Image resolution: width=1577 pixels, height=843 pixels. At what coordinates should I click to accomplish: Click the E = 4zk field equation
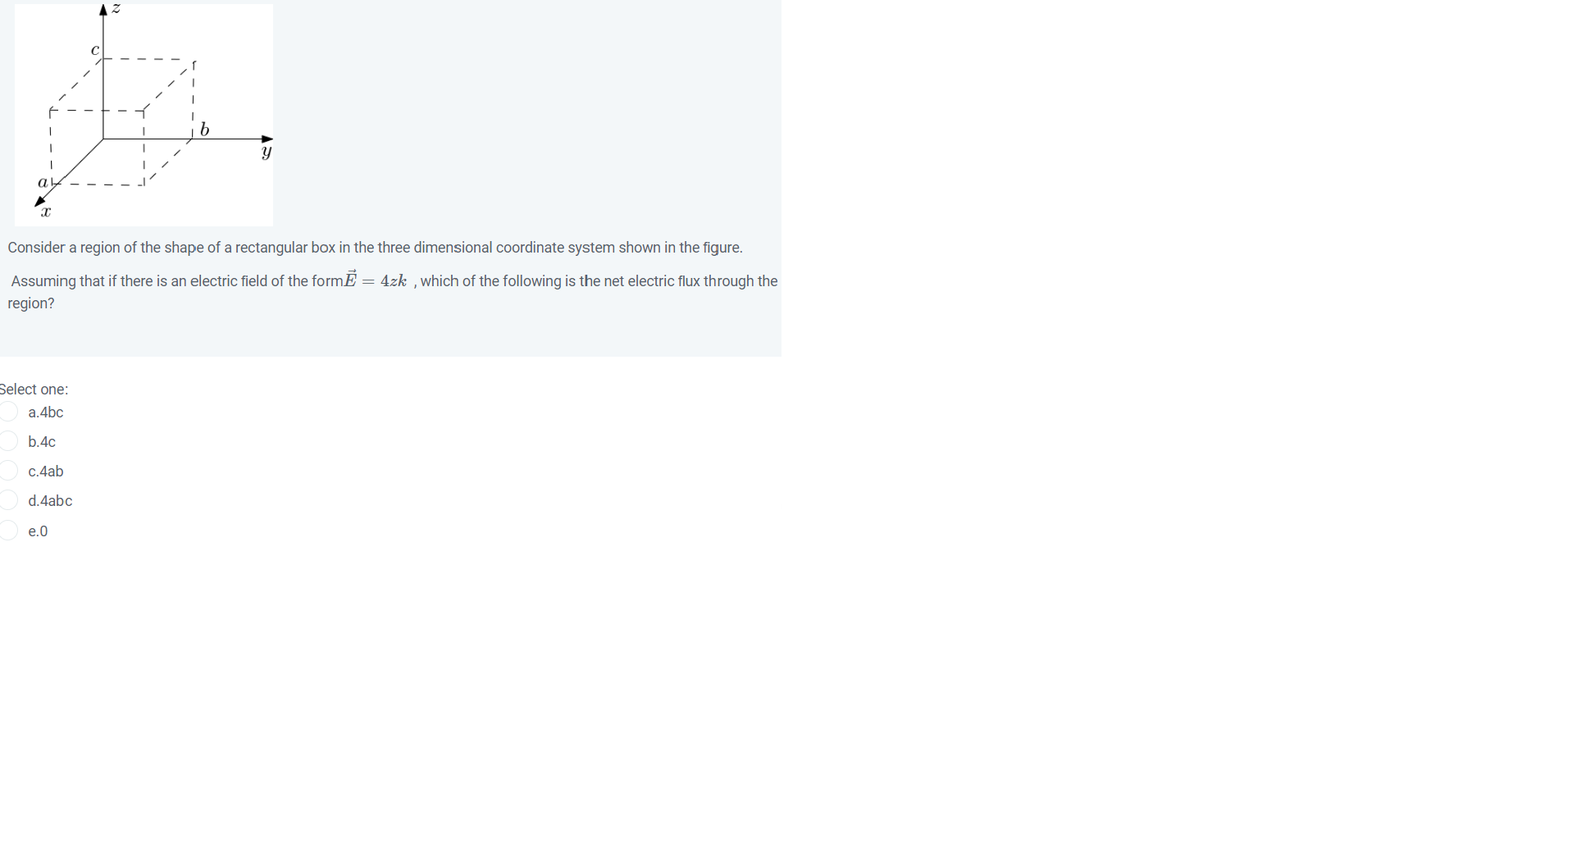point(375,279)
